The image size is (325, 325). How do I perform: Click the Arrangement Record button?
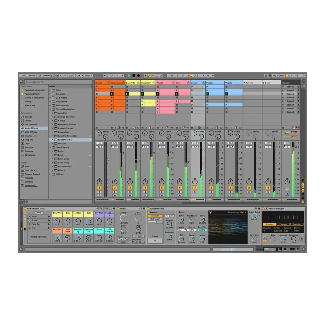tap(138, 76)
